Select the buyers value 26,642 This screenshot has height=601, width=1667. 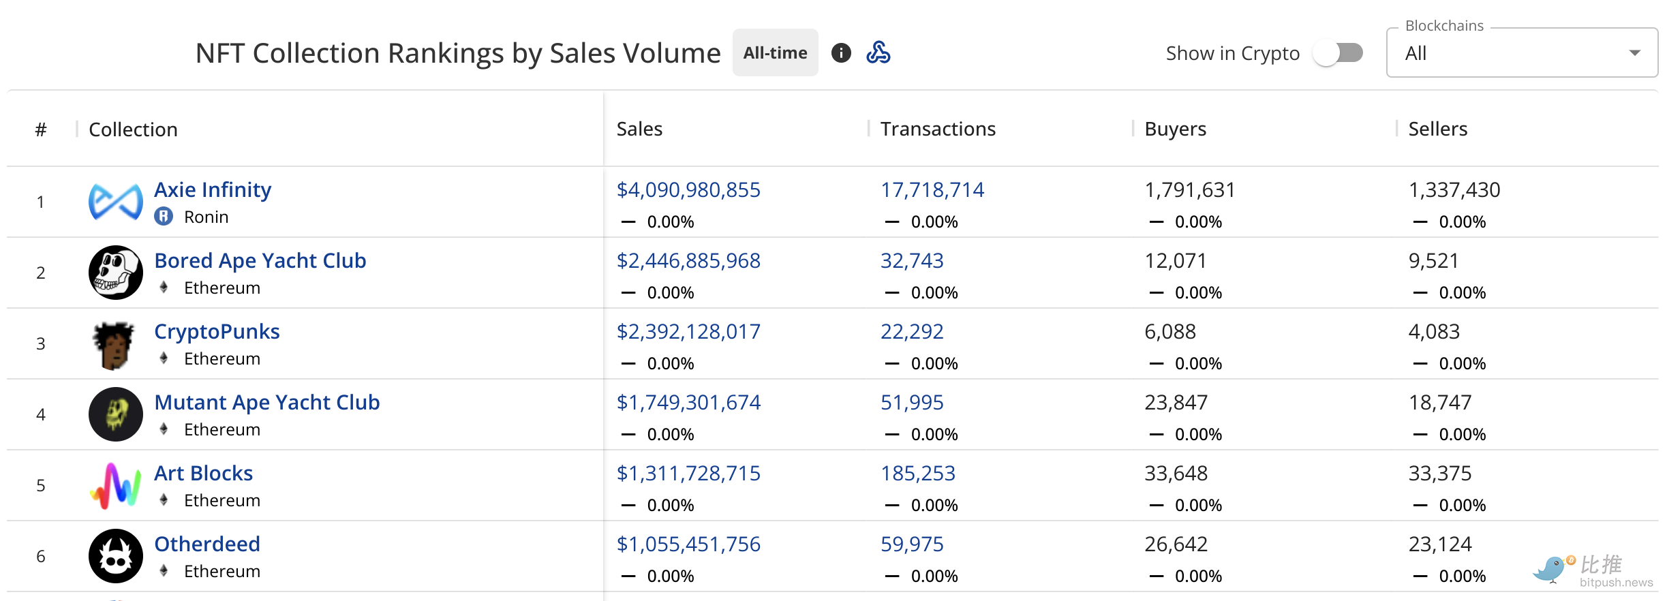(x=1176, y=544)
